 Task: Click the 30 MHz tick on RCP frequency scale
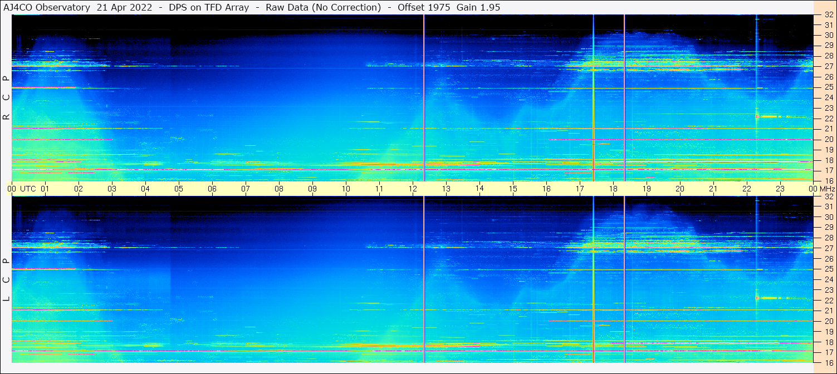tap(829, 35)
